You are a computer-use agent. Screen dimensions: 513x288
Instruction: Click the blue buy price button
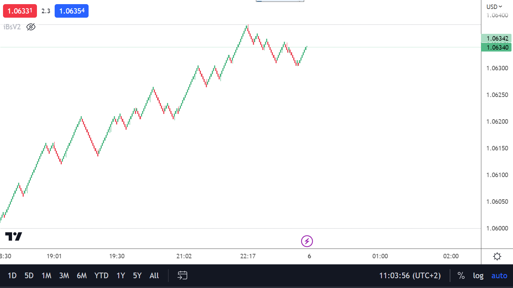[72, 11]
